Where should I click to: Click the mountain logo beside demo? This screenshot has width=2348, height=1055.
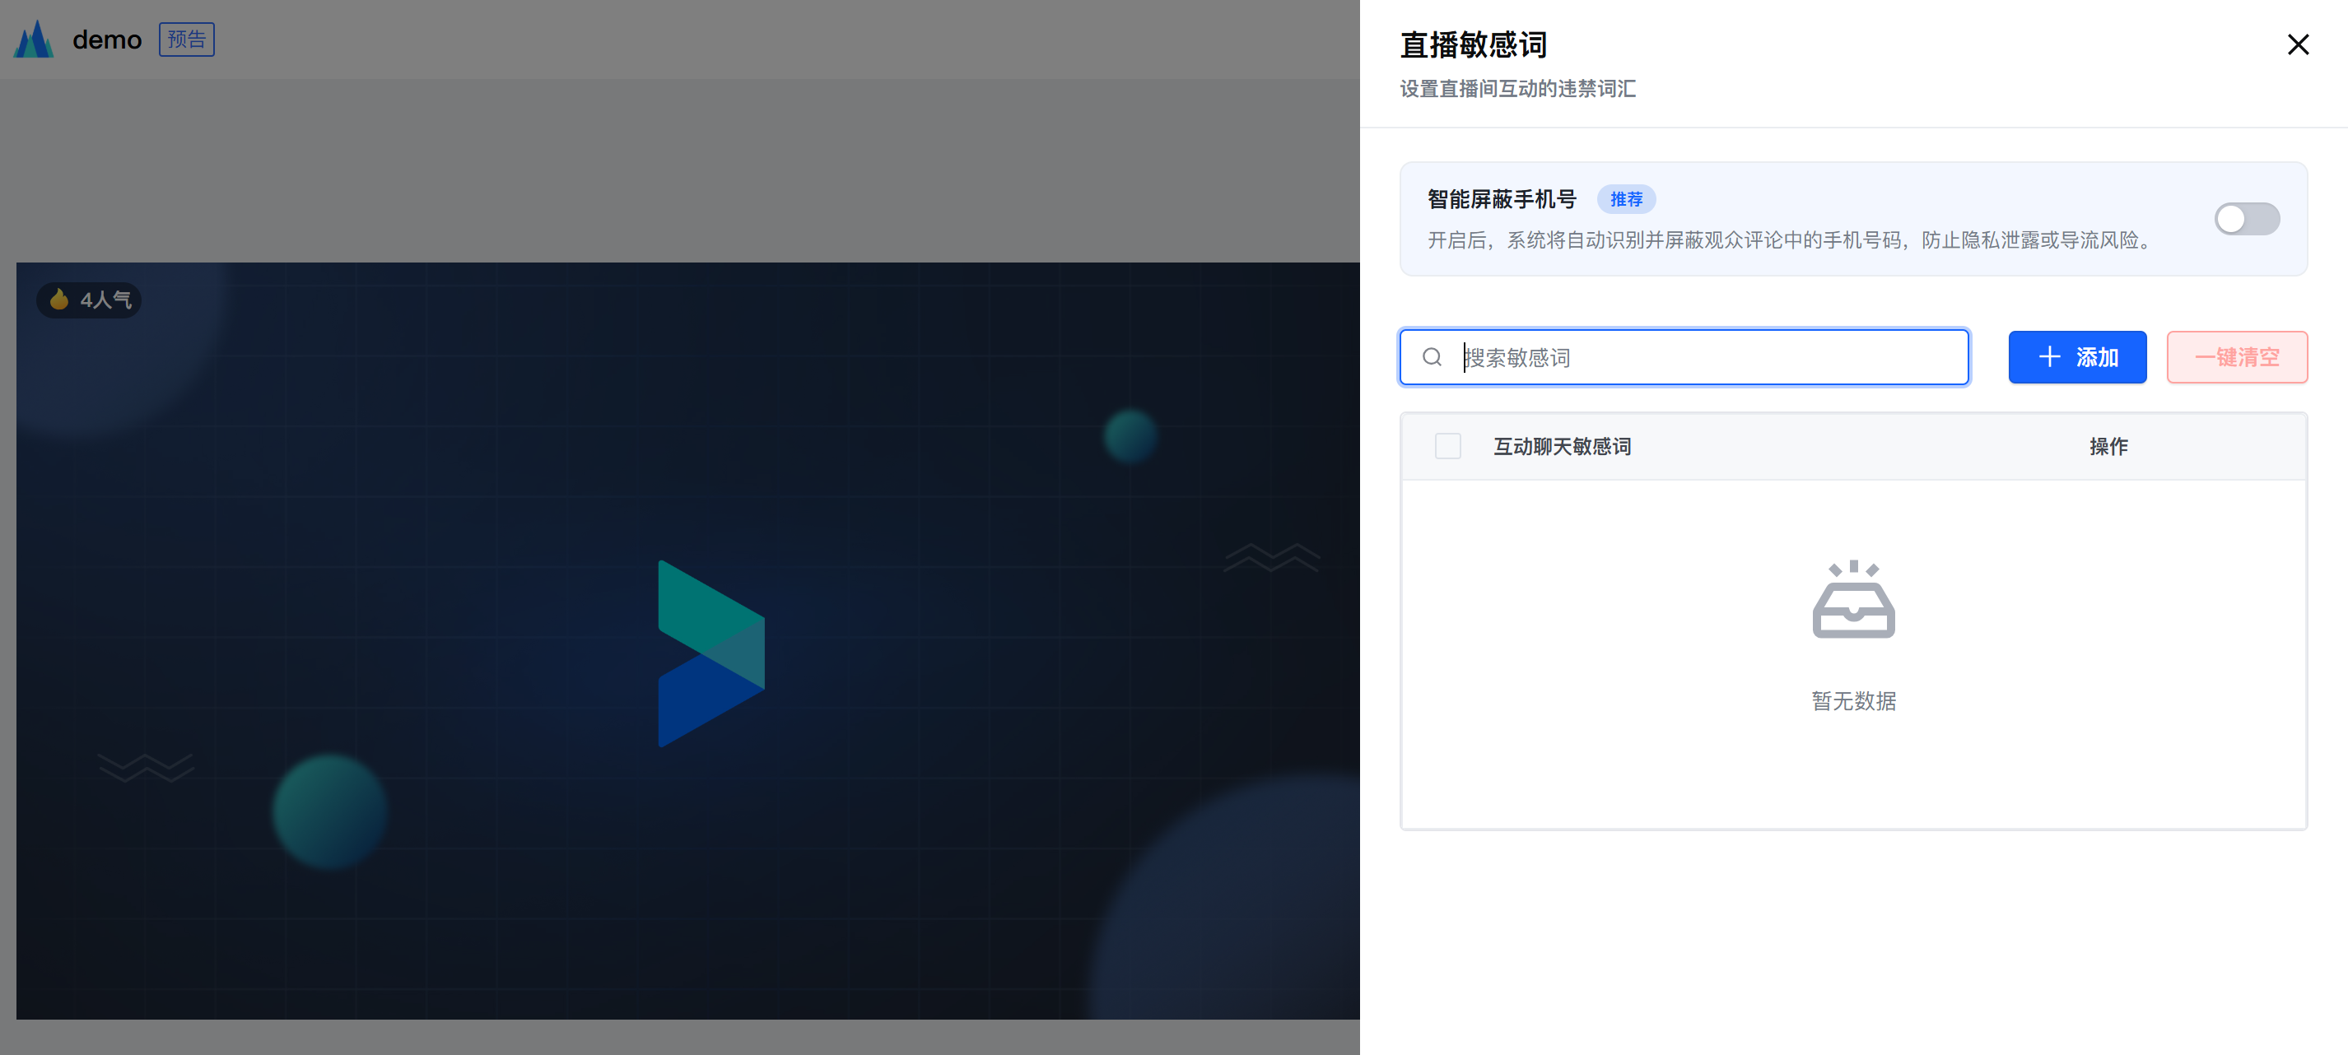tap(34, 40)
